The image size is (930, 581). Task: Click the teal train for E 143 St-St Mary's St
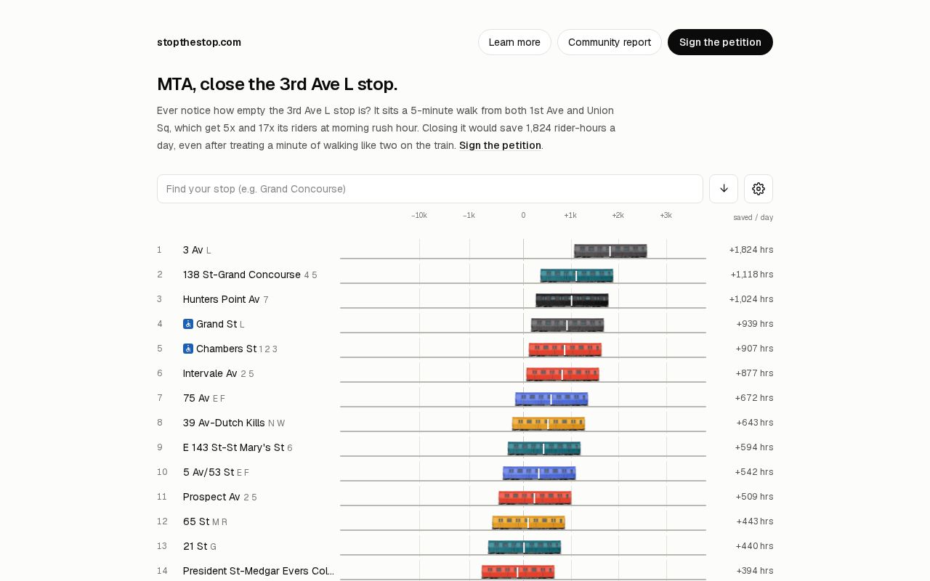point(544,448)
